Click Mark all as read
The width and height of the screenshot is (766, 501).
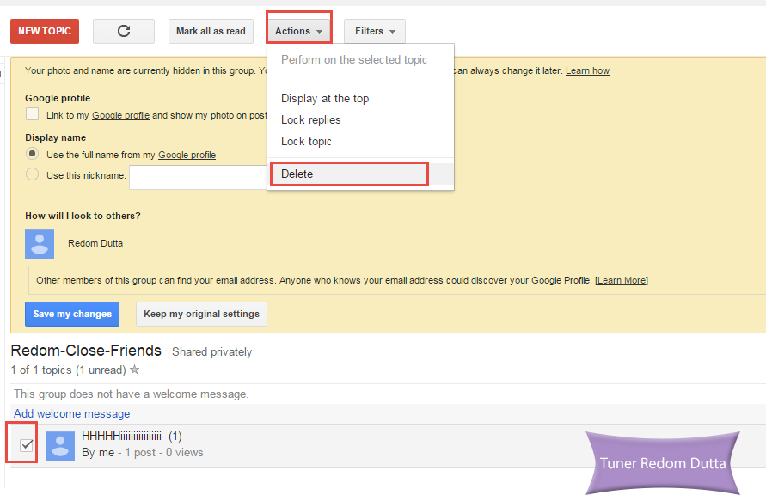click(211, 31)
